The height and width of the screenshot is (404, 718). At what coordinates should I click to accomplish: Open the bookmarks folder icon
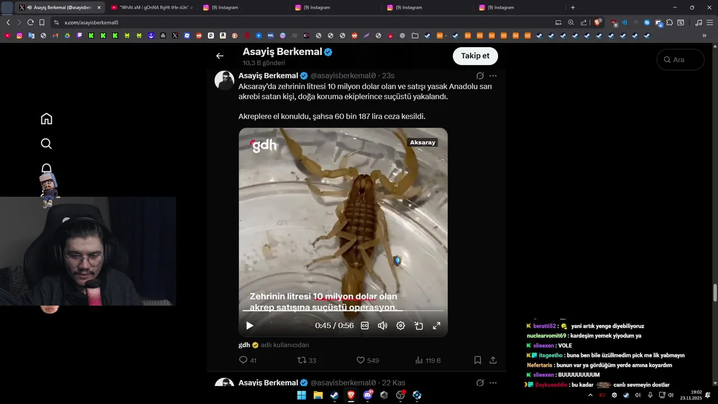point(415,35)
